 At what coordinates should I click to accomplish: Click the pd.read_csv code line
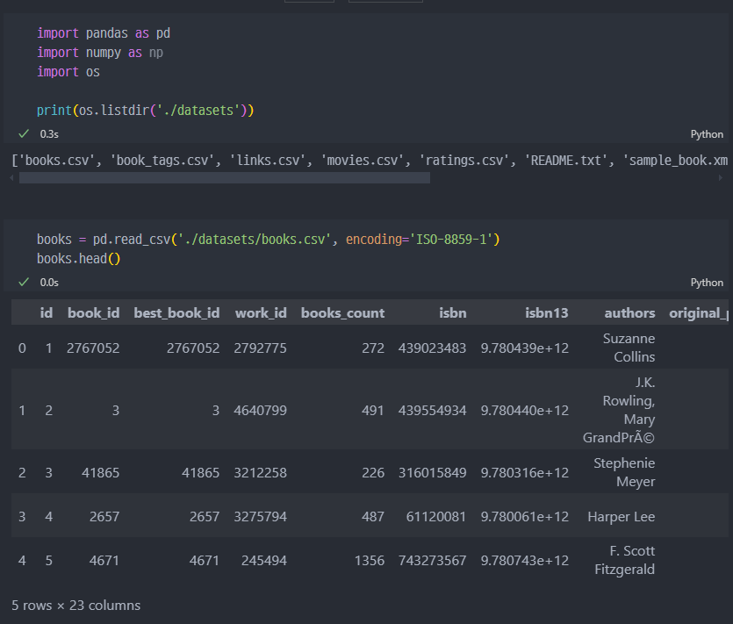[269, 240]
